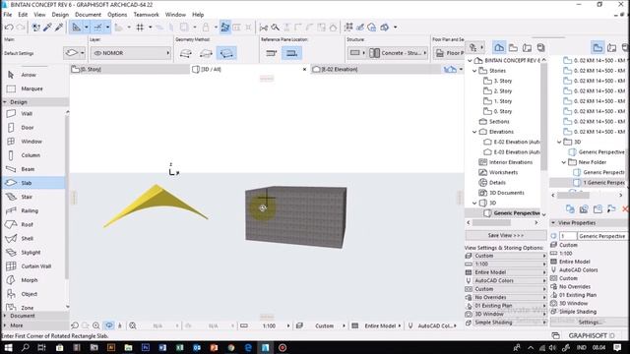Click the Redo icon in toolbar
Viewport: 630px width, 354px height.
[21, 28]
